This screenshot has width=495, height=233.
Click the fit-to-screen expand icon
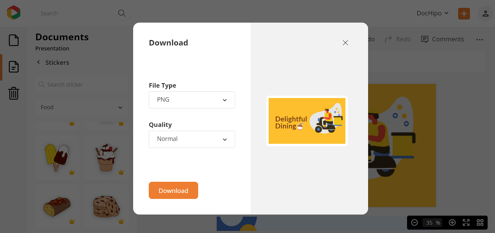[x=466, y=223]
